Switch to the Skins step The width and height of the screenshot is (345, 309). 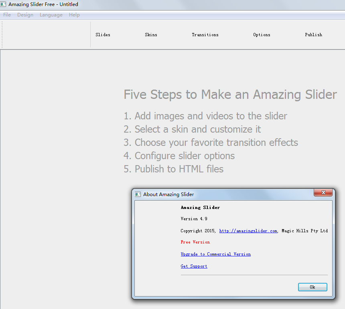(151, 35)
